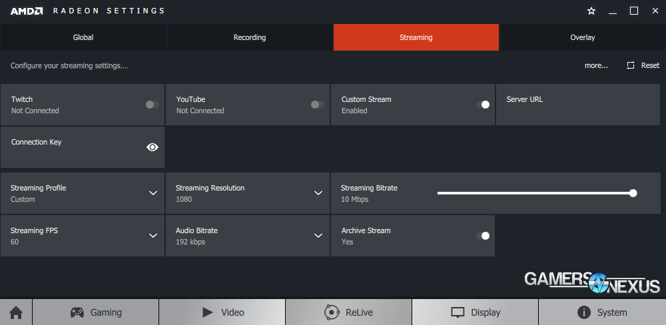
Task: Expand the Streaming Profile dropdown
Action: coord(153,193)
